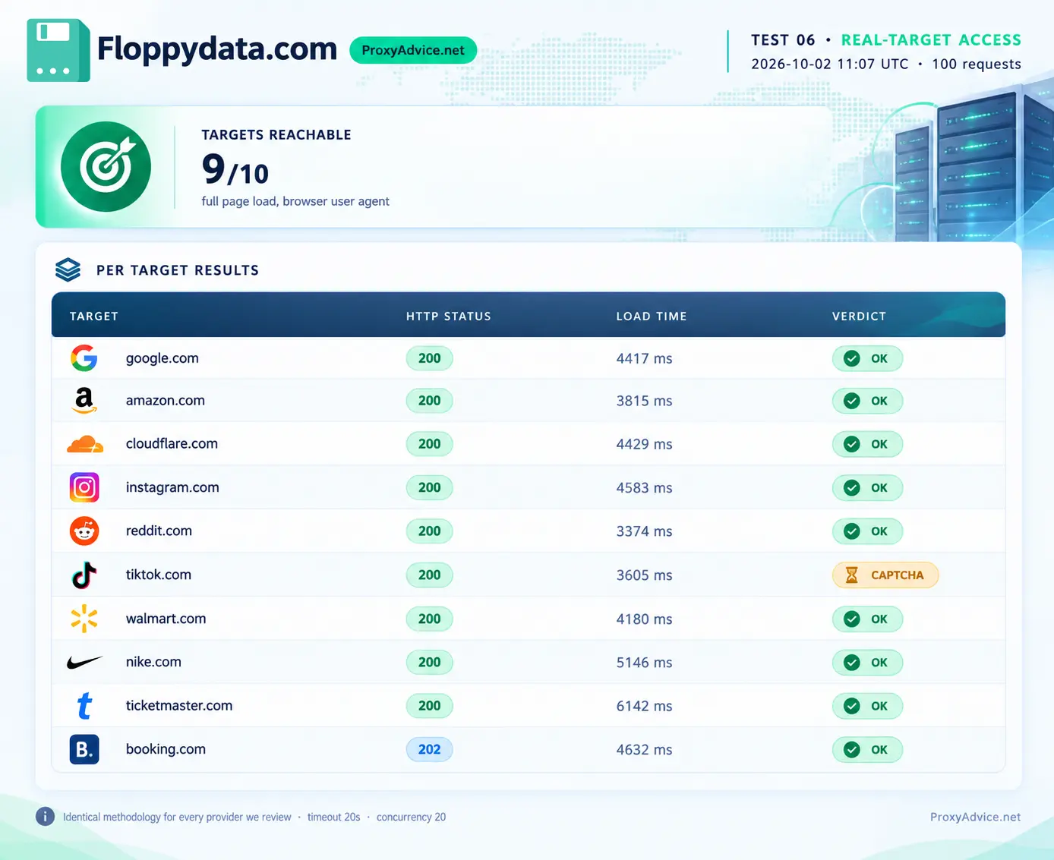Click the instagram.com target name
Viewport: 1054px width, 860px height.
coord(172,487)
